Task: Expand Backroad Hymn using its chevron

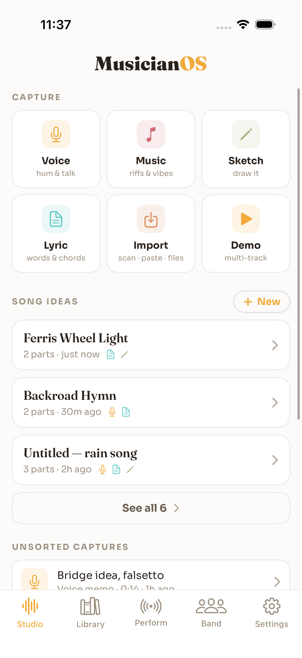Action: [x=275, y=403]
